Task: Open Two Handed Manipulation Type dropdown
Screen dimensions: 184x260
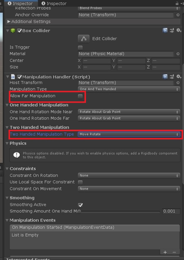Action: (x=129, y=134)
